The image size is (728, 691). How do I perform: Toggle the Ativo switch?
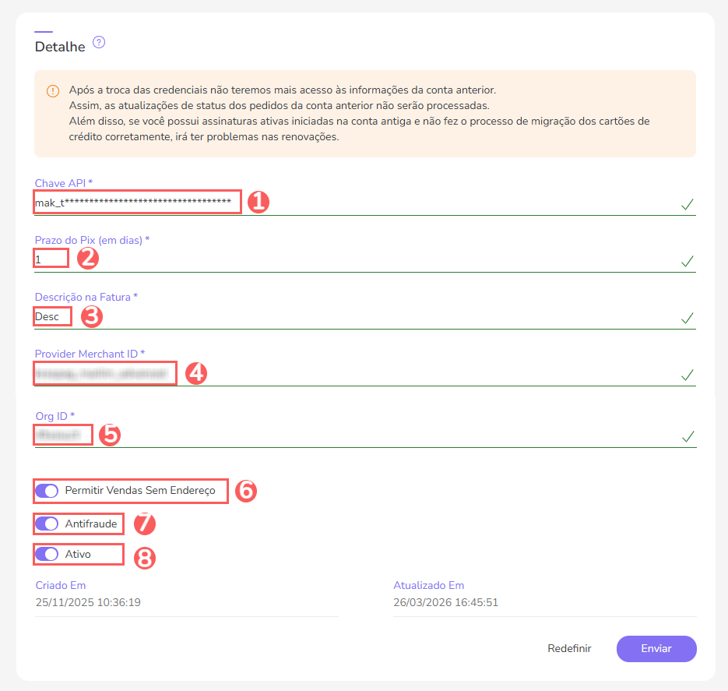[47, 554]
